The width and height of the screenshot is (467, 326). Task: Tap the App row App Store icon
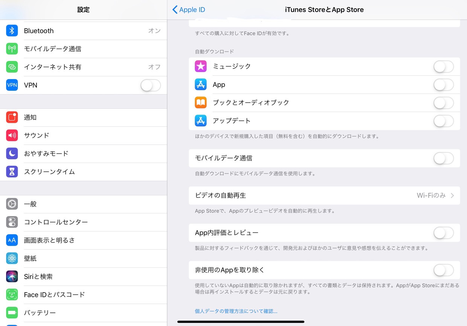[201, 84]
